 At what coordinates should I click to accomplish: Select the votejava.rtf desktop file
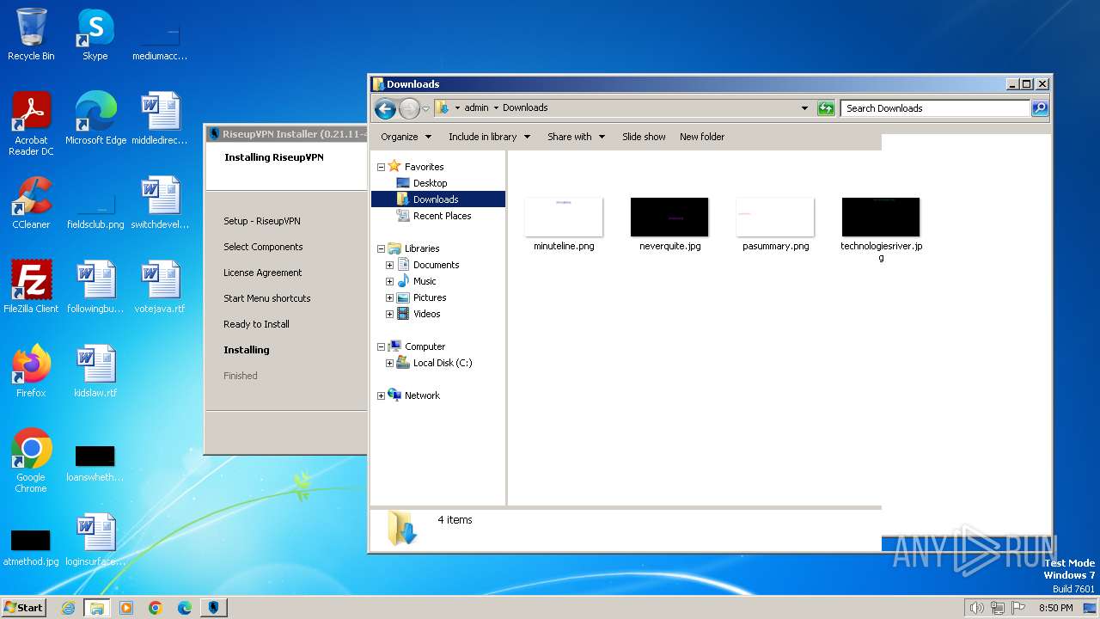click(160, 287)
